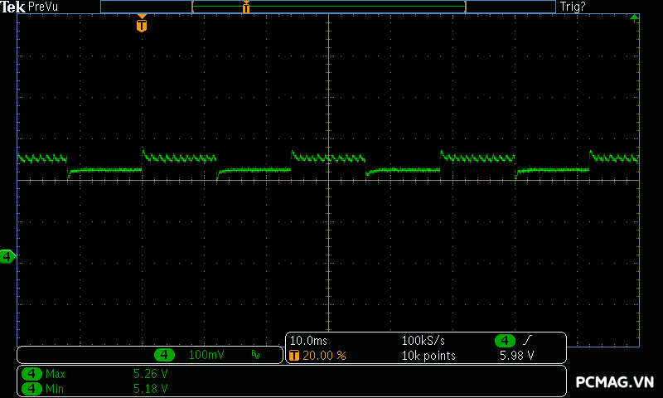Click the channel 4 ground reference marker

[7, 257]
